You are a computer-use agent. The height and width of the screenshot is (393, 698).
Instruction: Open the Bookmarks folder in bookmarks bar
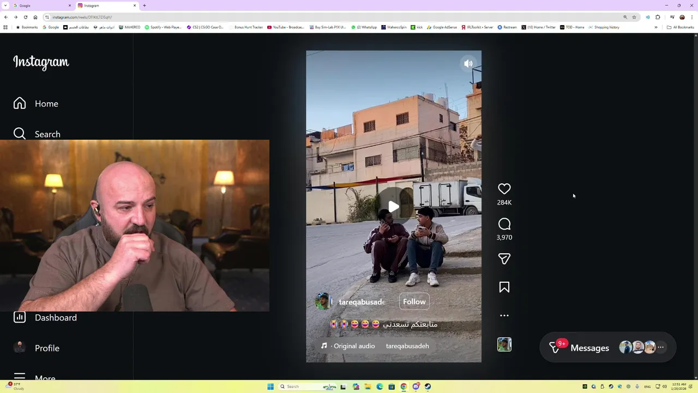(x=27, y=27)
